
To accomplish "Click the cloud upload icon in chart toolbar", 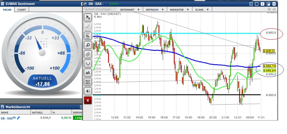I will pos(274,9).
